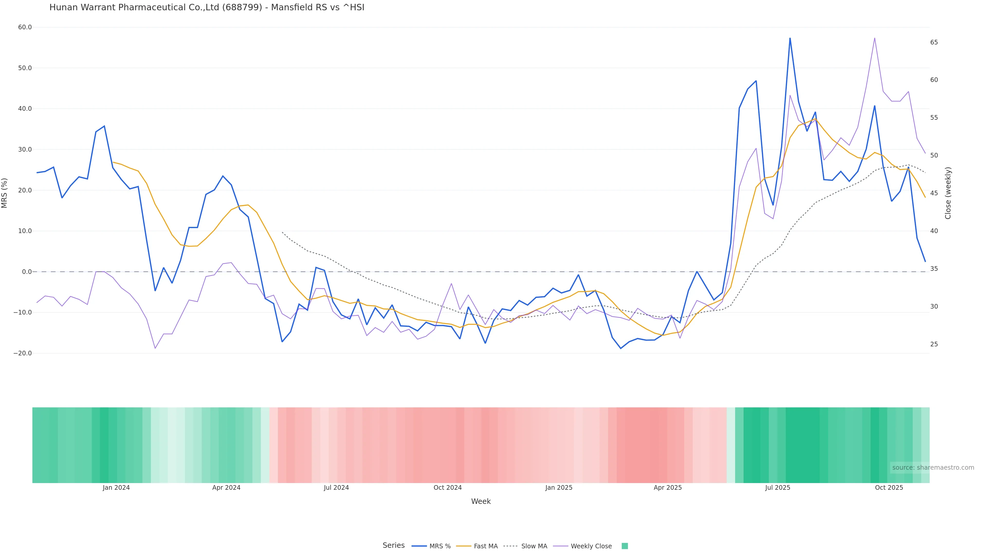The height and width of the screenshot is (555, 987).
Task: Click the Jul 2025 x-axis tick label
Action: (x=778, y=488)
